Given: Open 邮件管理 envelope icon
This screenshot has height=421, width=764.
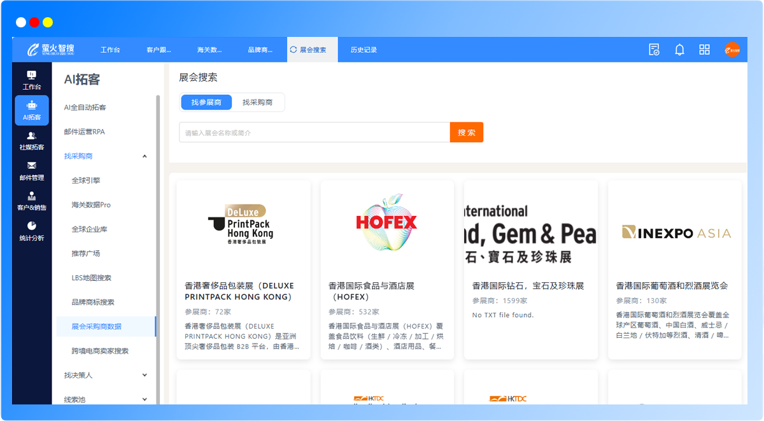Looking at the screenshot, I should point(32,171).
